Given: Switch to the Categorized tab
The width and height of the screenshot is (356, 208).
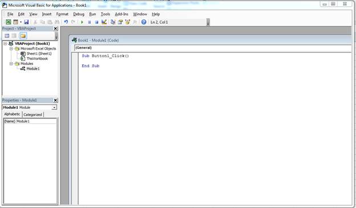Looking at the screenshot, I should 33,115.
